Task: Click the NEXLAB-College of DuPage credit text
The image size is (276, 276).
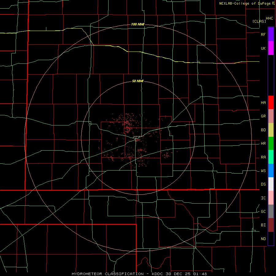Action: coord(245,3)
